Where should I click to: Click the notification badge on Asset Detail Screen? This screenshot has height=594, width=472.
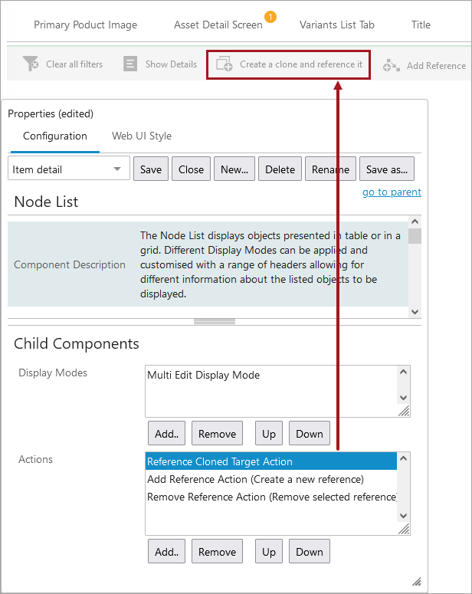coord(270,16)
